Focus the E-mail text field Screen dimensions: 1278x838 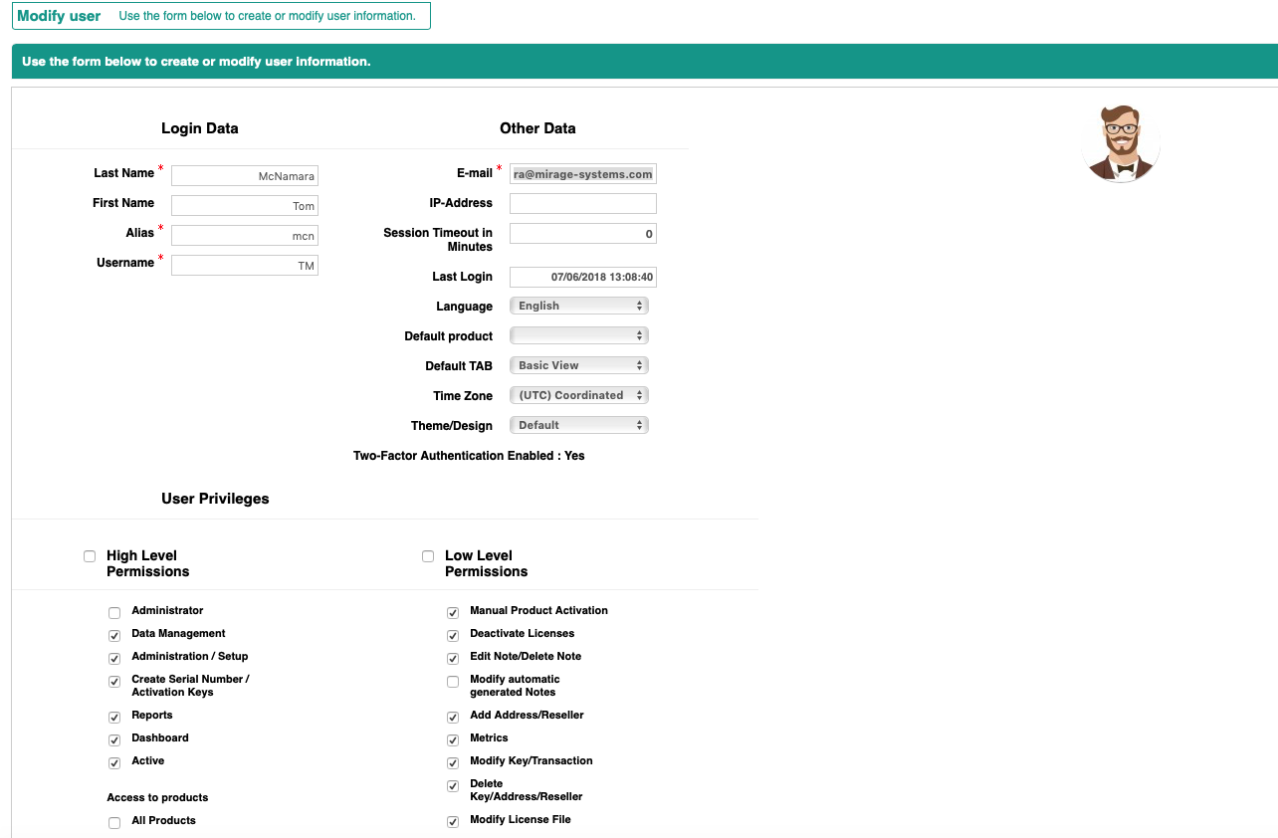click(x=582, y=174)
